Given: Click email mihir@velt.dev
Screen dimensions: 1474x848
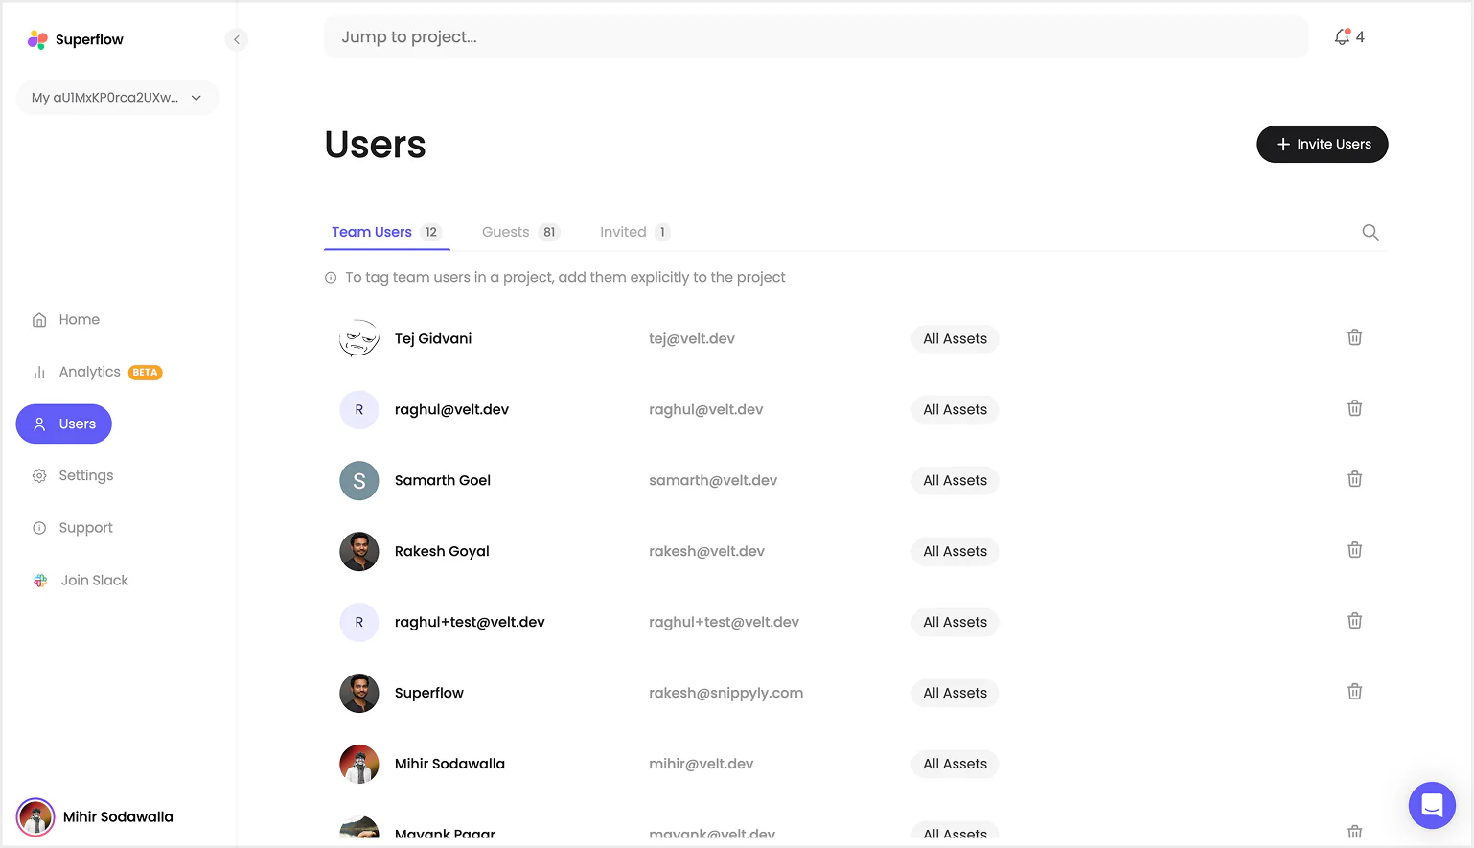Looking at the screenshot, I should point(701,764).
